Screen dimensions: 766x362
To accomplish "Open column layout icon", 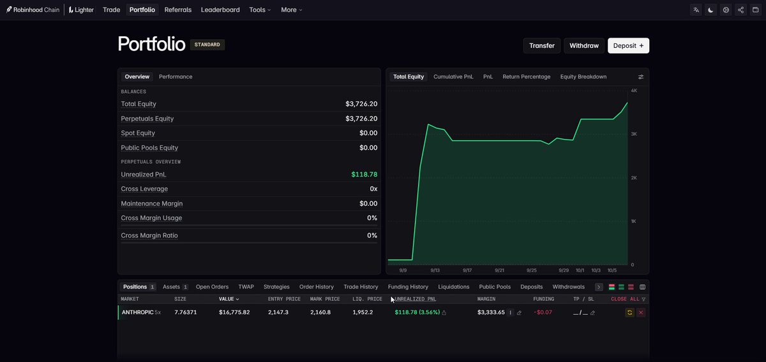I will pos(642,287).
